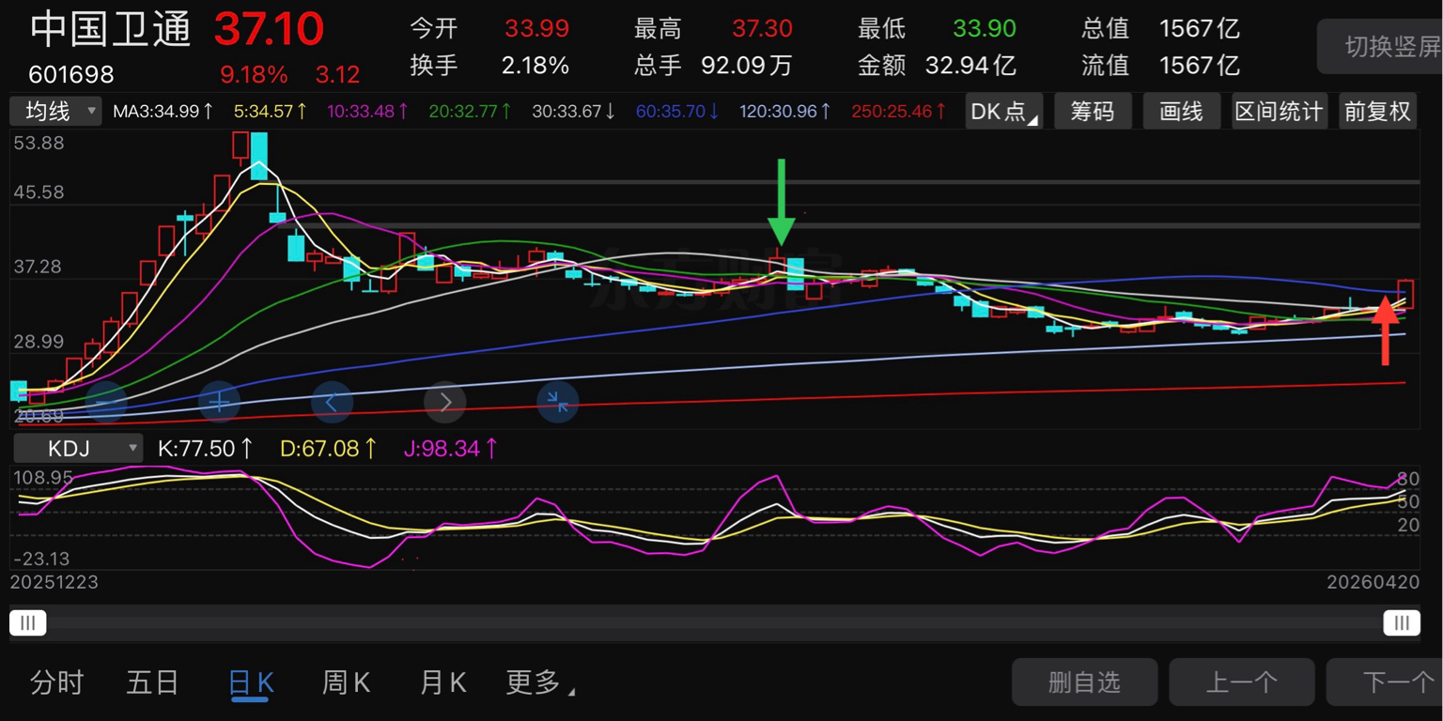Open the 筹码 chip distribution

coord(1093,112)
